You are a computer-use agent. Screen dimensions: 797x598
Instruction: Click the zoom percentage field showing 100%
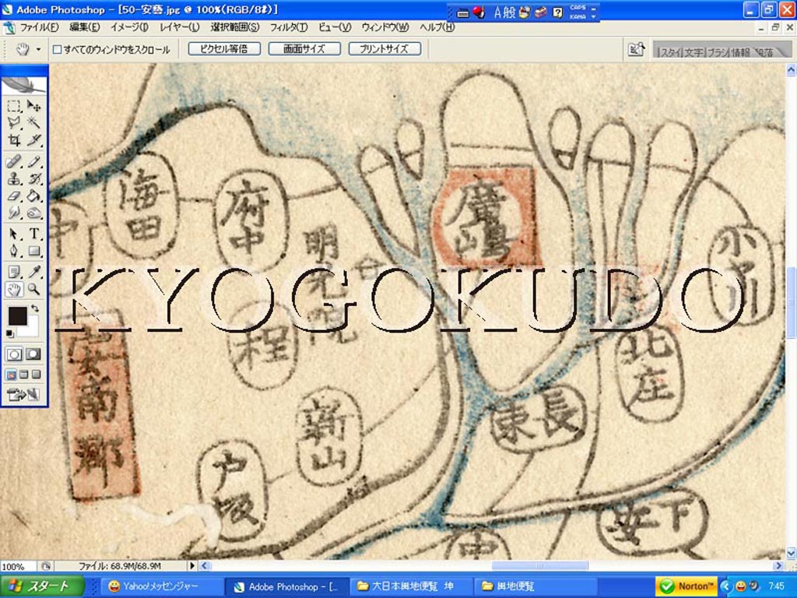17,566
